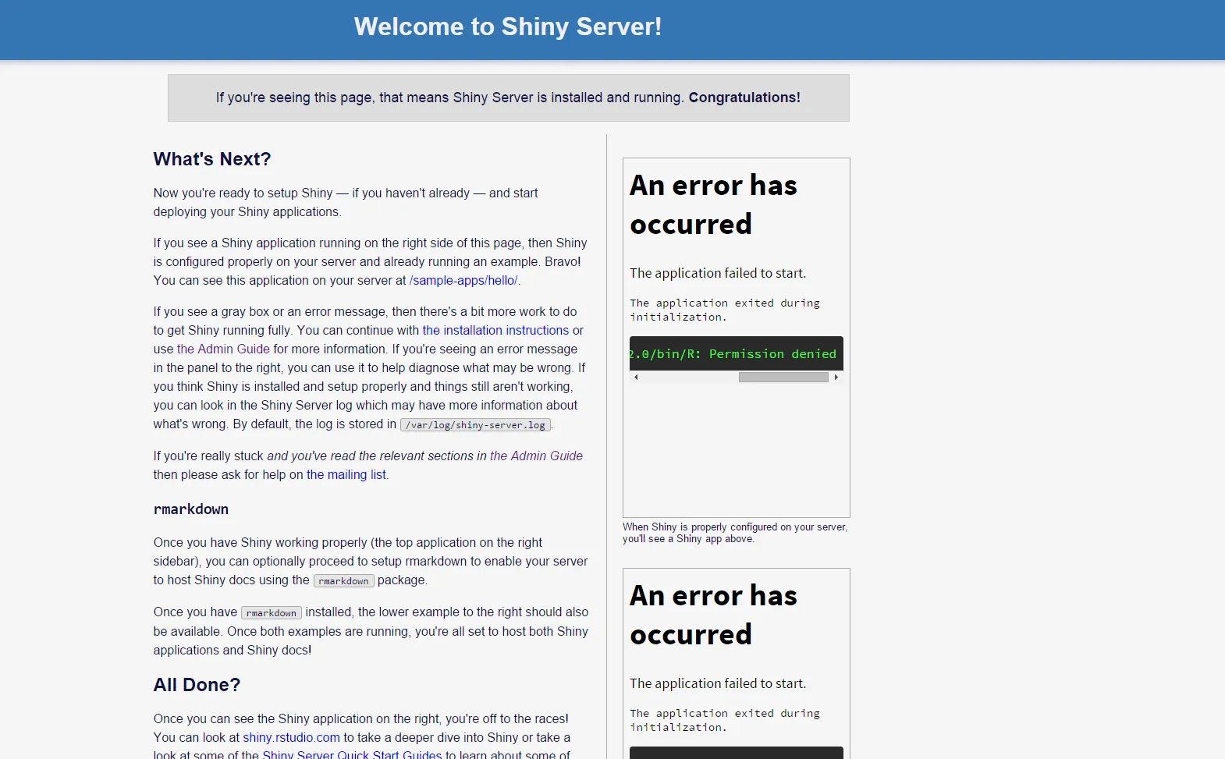Visit the mailing list link
The height and width of the screenshot is (759, 1225).
(346, 475)
